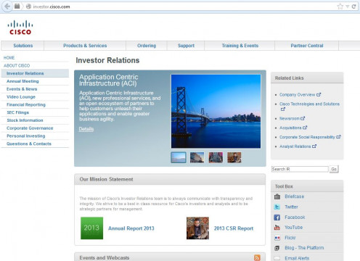This screenshot has height=261, width=360.
Task: Open Corporate Governance in the sidebar
Action: (x=30, y=128)
